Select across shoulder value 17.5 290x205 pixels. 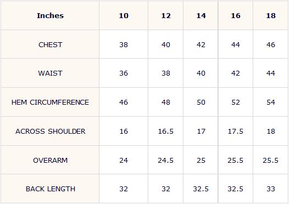(236, 132)
